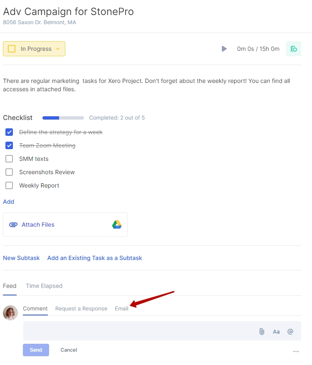This screenshot has width=312, height=365.
Task: Click the Completed: 2 out of 5 text
Action: 117,118
